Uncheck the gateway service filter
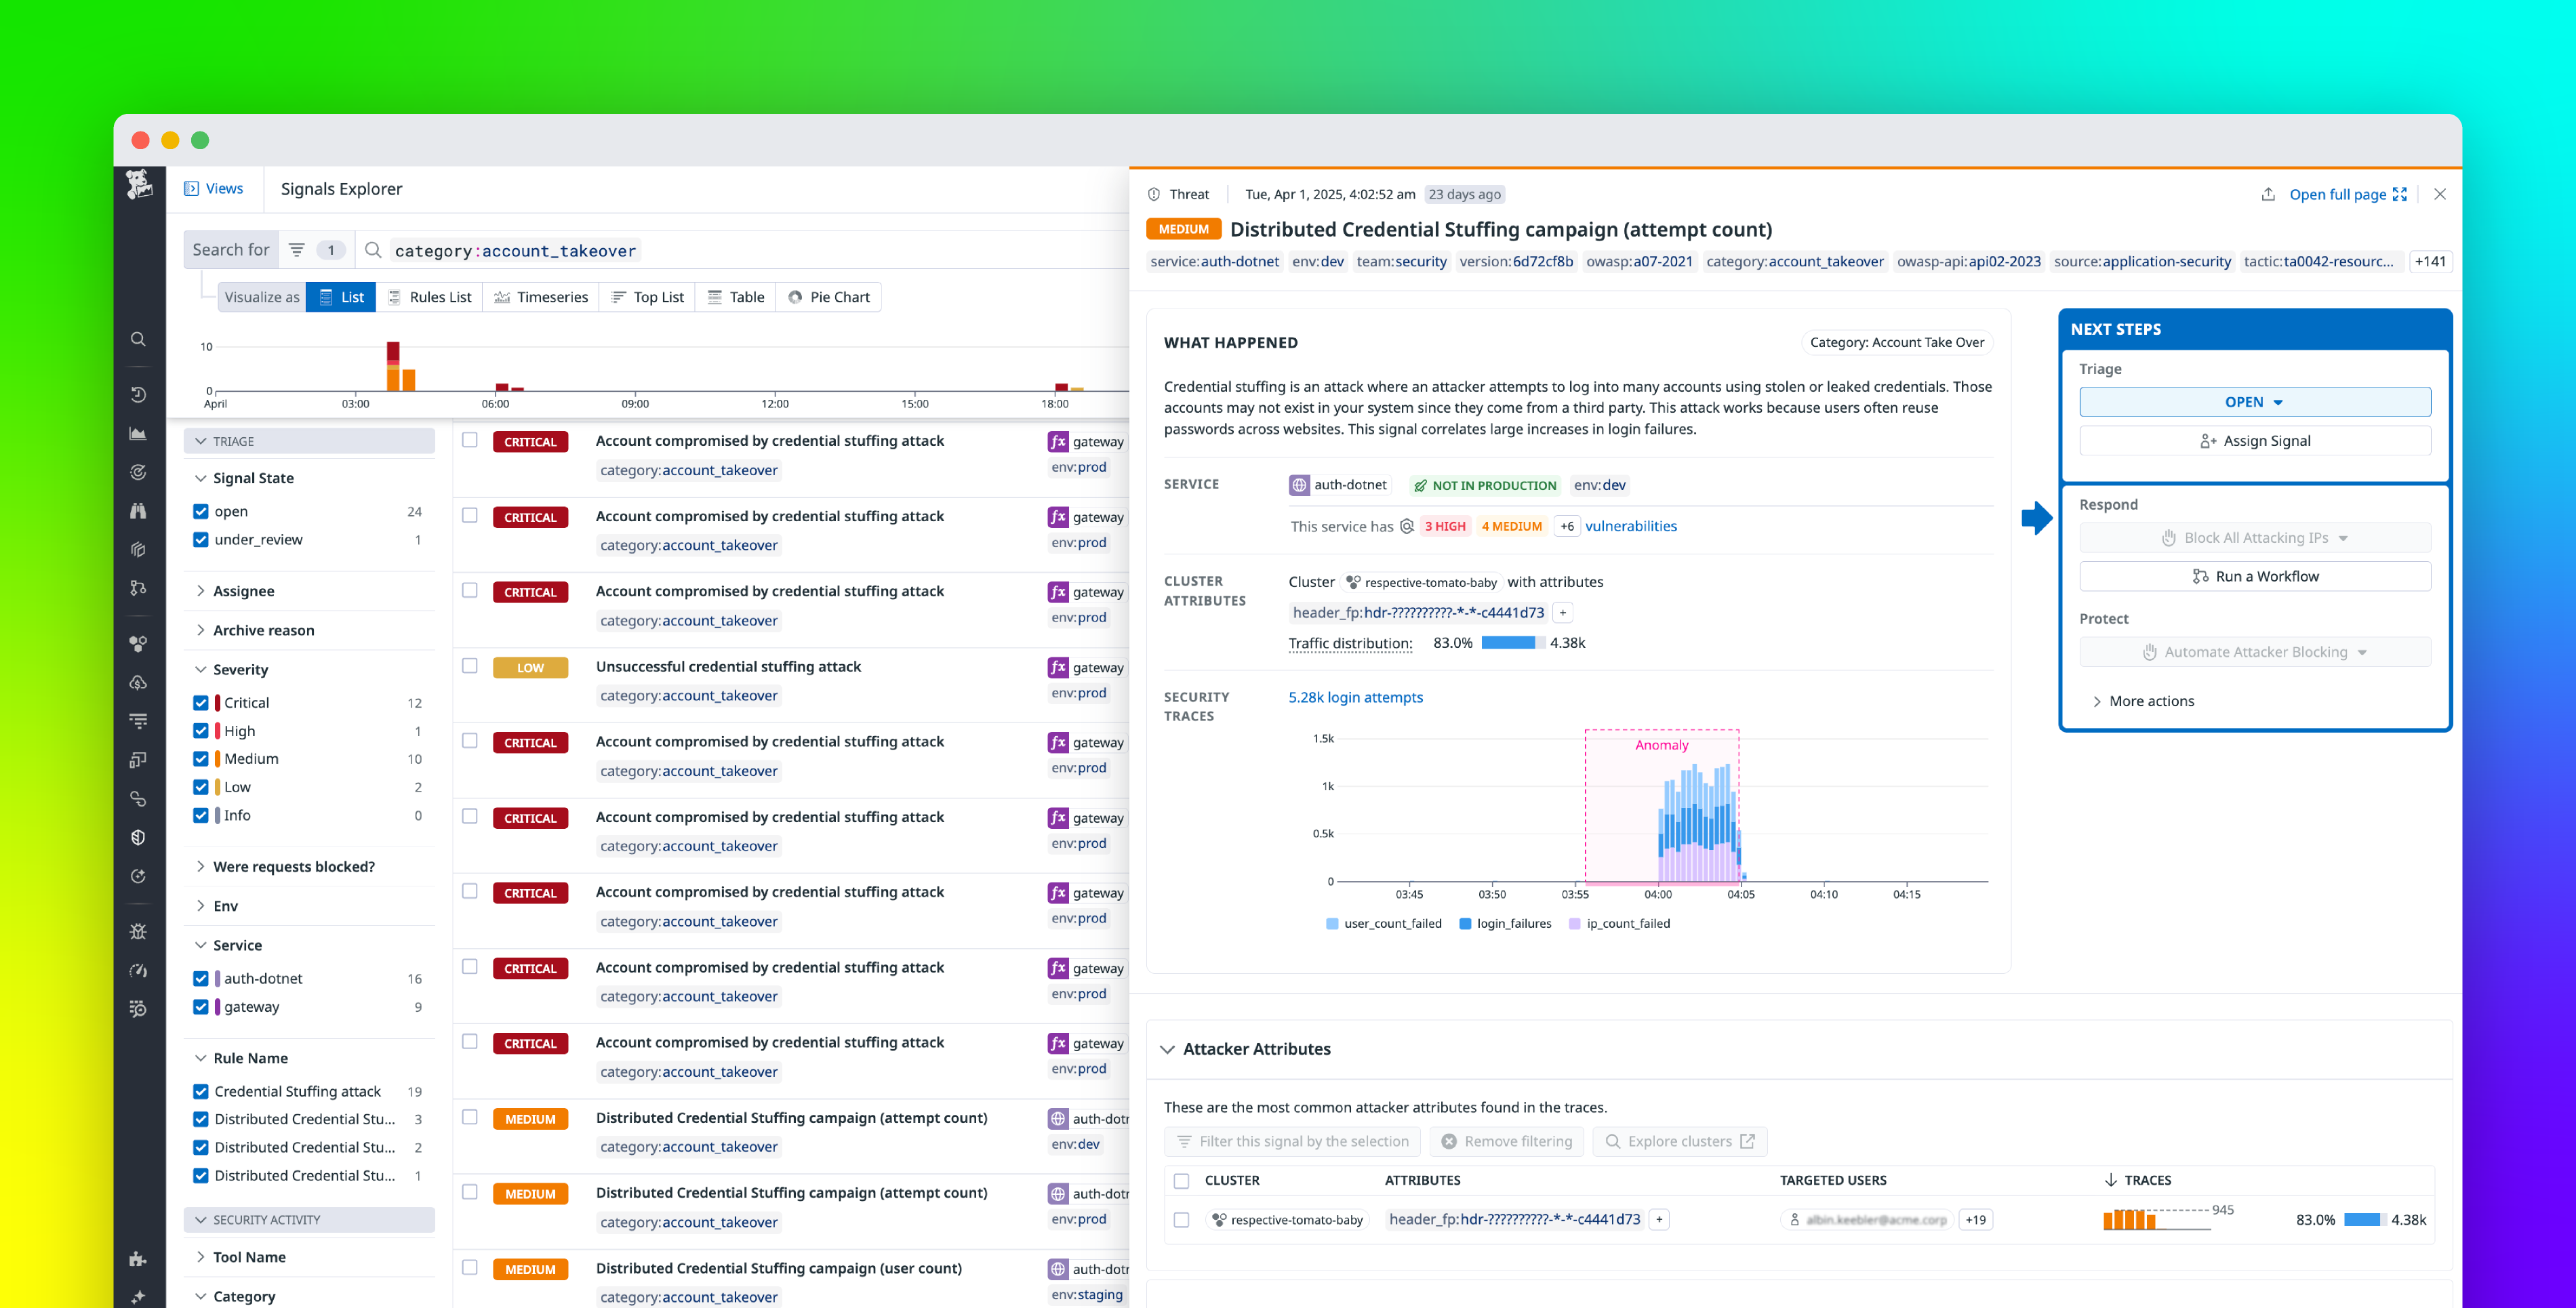This screenshot has width=2576, height=1308. (201, 1007)
